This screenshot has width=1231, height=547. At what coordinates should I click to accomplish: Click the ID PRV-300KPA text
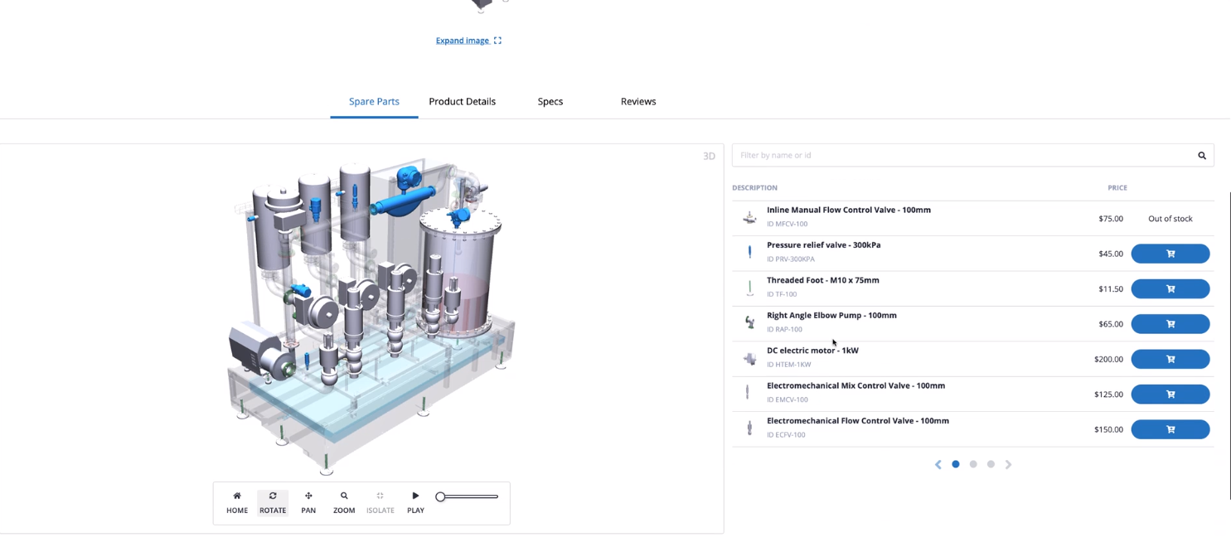(x=791, y=259)
